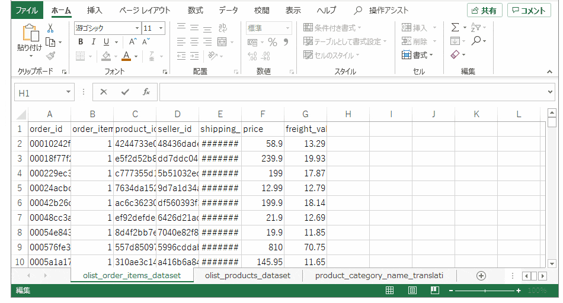563x303 pixels.
Task: Open Cell Styles (セルのスタイル)
Action: (x=331, y=55)
